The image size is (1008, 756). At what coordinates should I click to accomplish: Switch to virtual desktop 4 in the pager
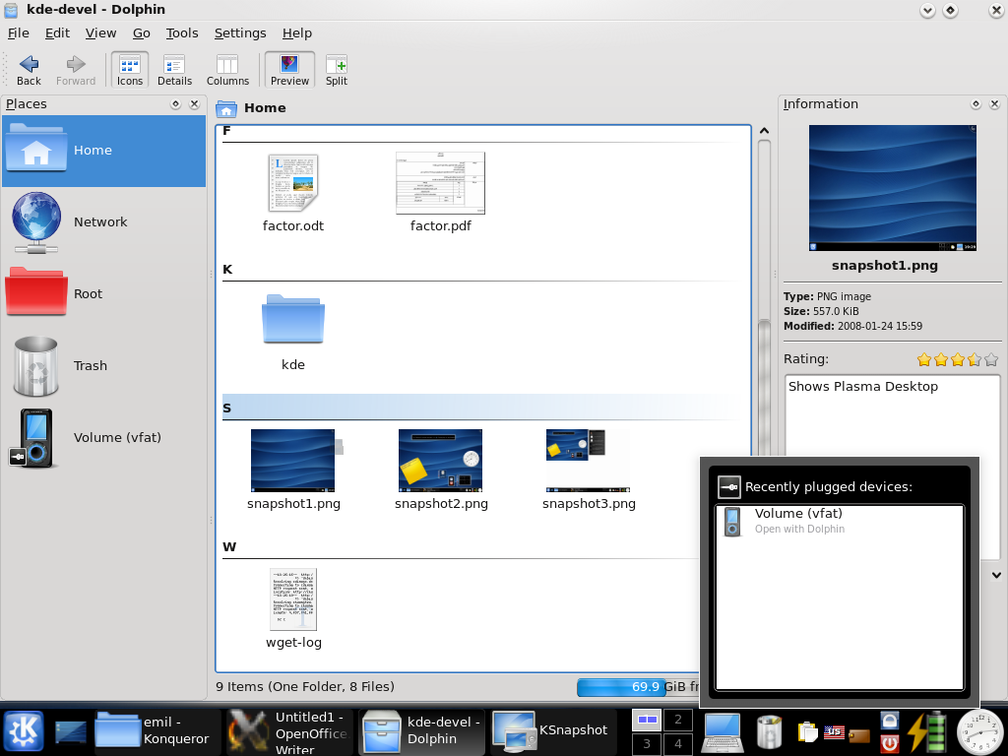tap(677, 744)
